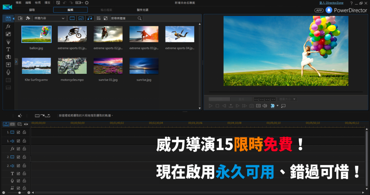
Task: Expand the 3D mode dropdown arrow under preview
Action: (x=277, y=106)
